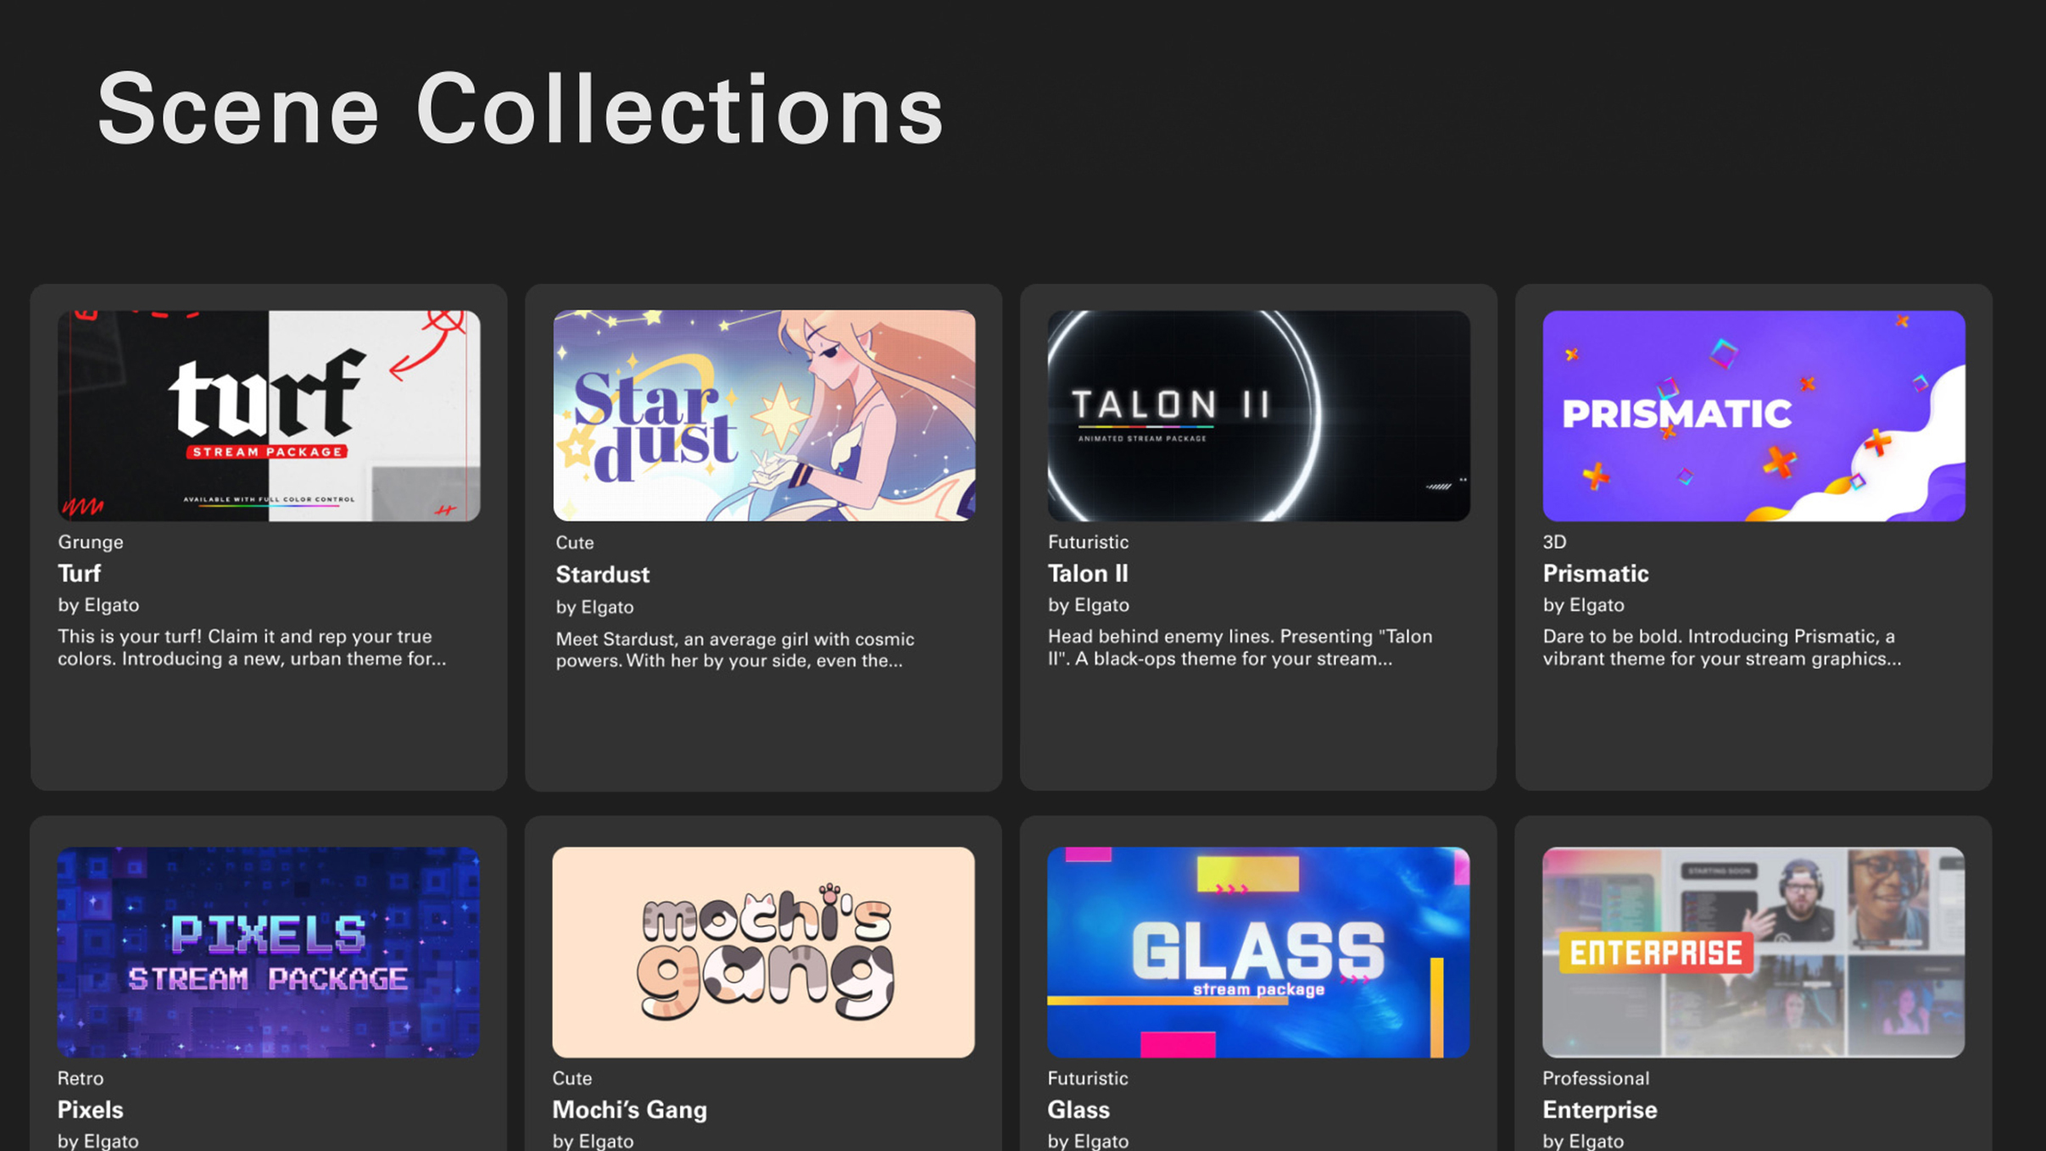Viewport: 2046px width, 1151px height.
Task: Select the Prismatic collection title
Action: [1596, 574]
